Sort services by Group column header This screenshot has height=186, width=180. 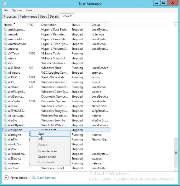click(x=100, y=25)
